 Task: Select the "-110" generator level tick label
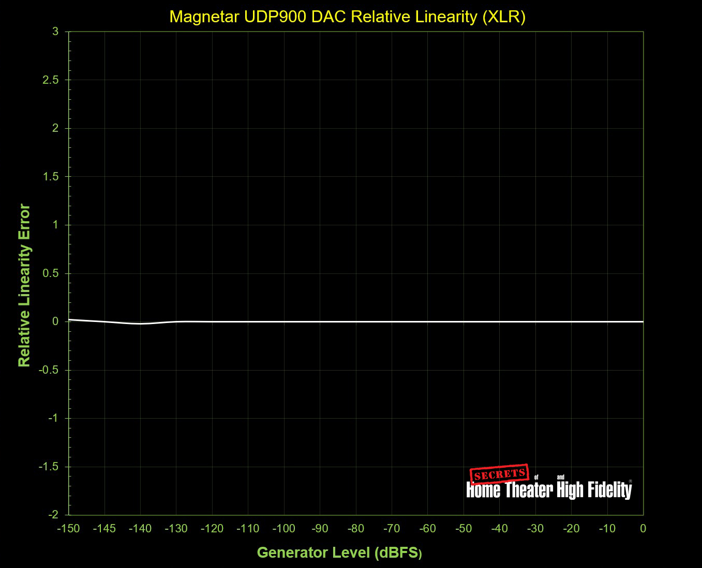[248, 529]
